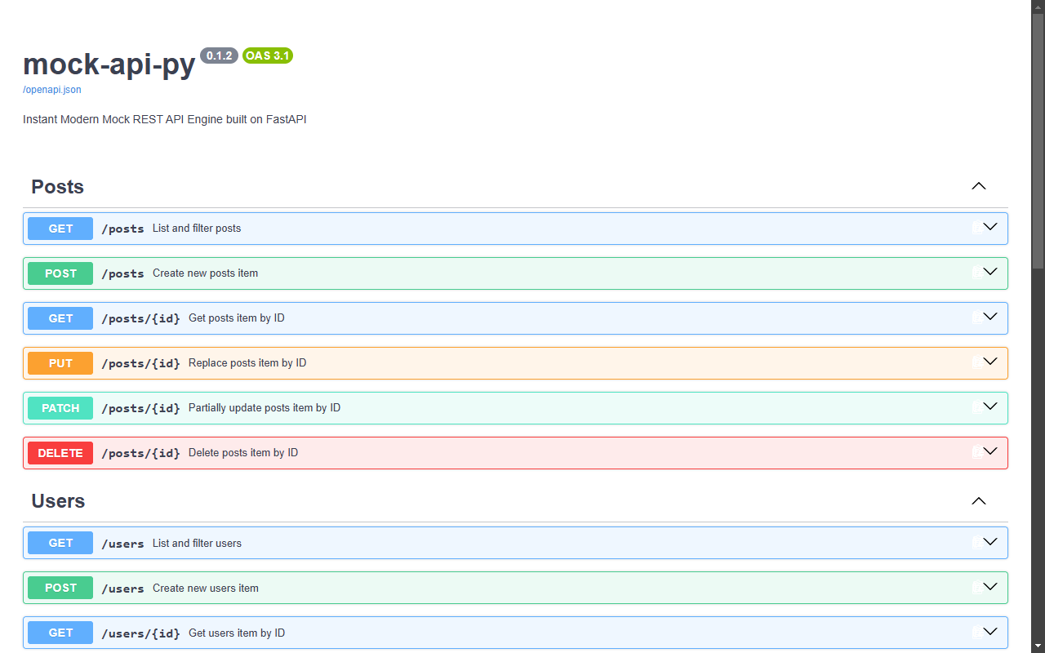Image resolution: width=1045 pixels, height=653 pixels.
Task: Copy path icon on GET /users row
Action: point(977,543)
